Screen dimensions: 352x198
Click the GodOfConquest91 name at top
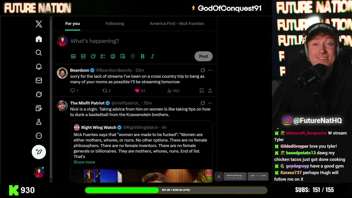click(230, 8)
